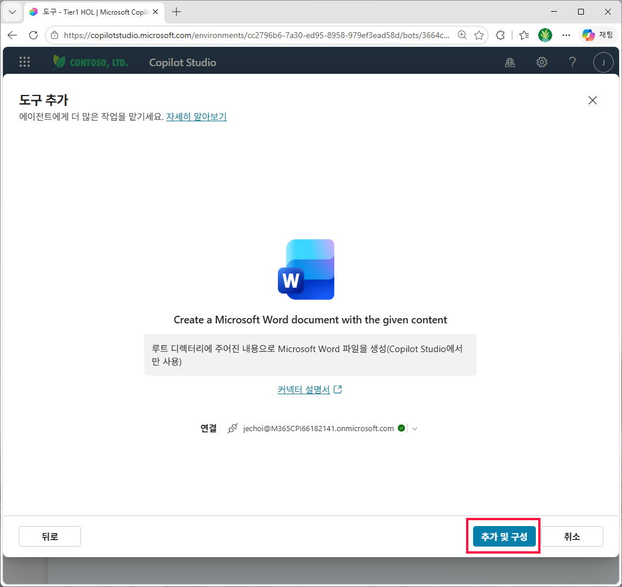Click the 도구 추가 dialog heading
Viewport: 622px width, 587px height.
click(x=43, y=100)
